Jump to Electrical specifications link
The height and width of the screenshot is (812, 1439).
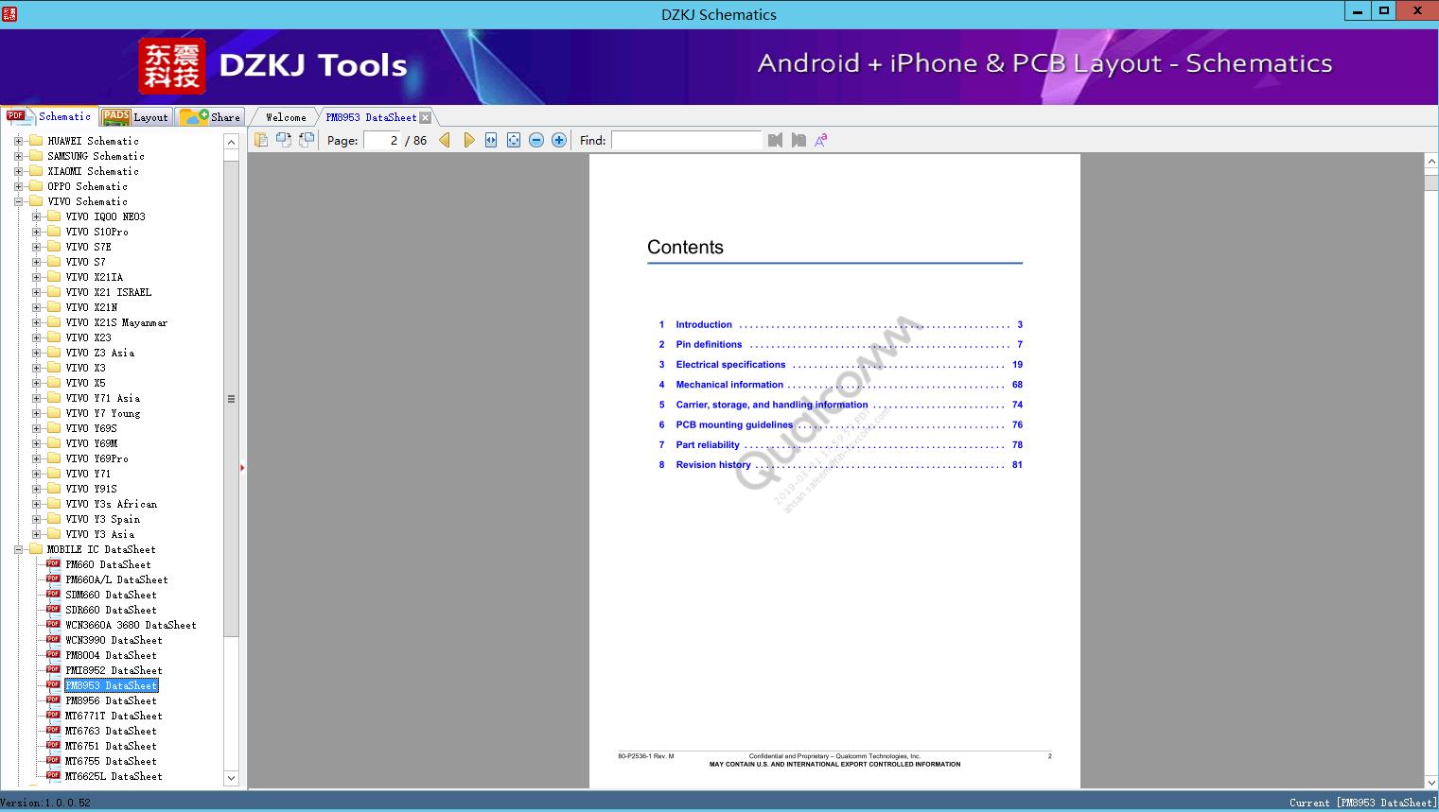[x=730, y=364]
